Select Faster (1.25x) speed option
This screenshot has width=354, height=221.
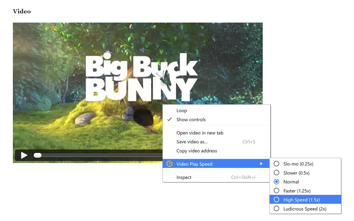[x=305, y=191]
